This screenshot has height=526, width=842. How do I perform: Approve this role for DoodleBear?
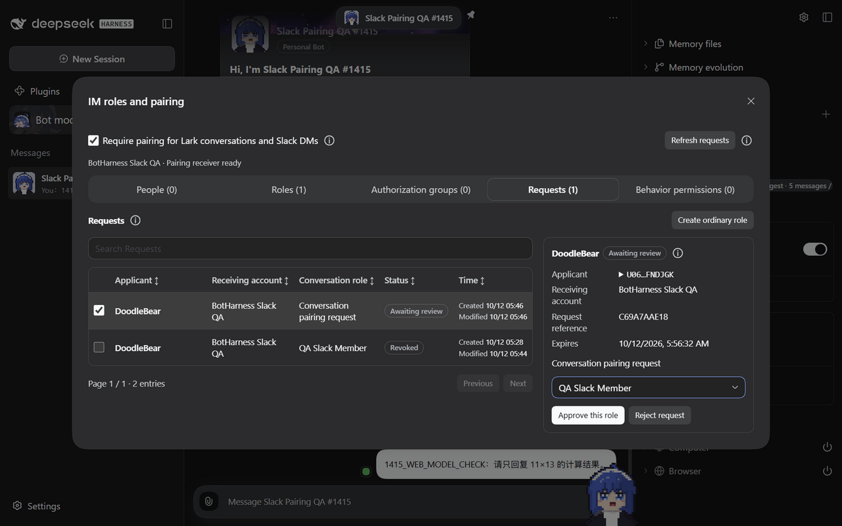point(588,416)
